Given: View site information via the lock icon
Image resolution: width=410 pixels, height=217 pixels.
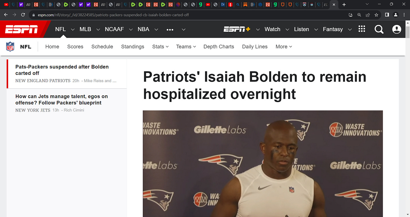Looking at the screenshot, I should [x=34, y=15].
